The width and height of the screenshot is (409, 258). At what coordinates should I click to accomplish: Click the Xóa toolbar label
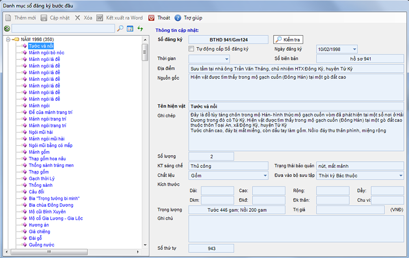coord(88,18)
